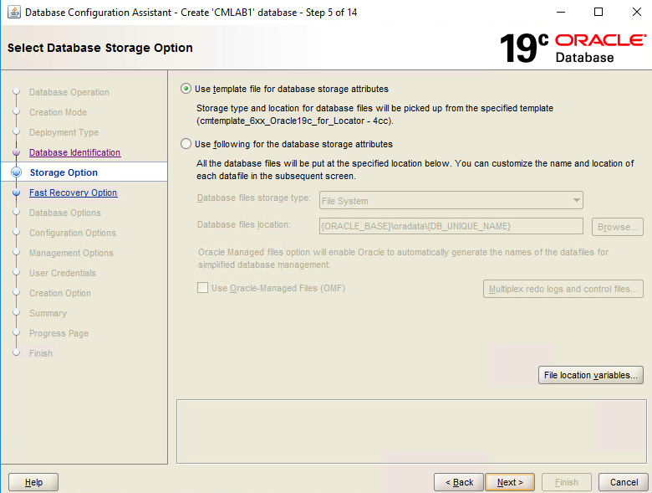Click Configuration Options step in sidebar
The height and width of the screenshot is (493, 652).
[73, 233]
